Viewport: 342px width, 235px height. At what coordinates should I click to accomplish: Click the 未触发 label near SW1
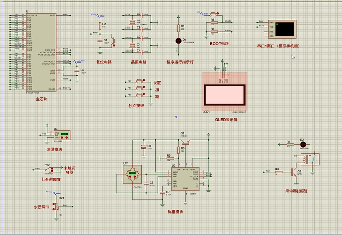pyautogui.click(x=69, y=168)
